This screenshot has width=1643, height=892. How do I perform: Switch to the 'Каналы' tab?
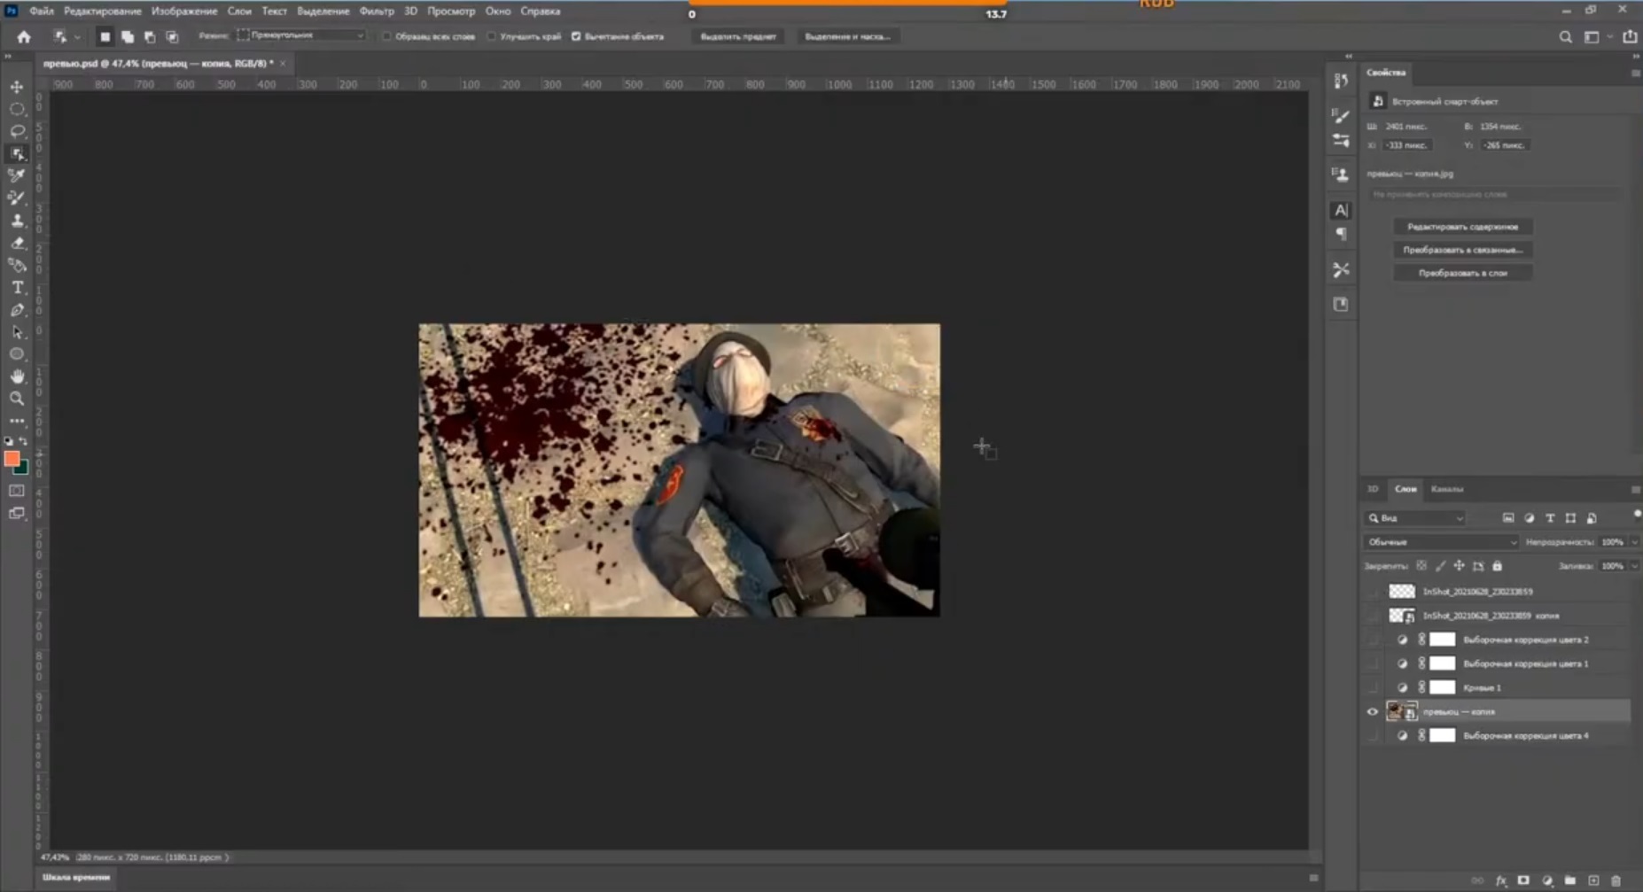click(x=1446, y=489)
